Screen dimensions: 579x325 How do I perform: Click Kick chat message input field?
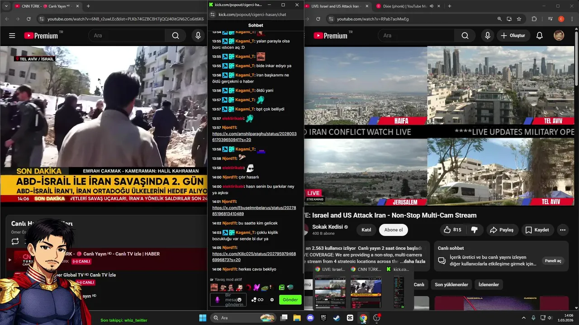coord(228,300)
